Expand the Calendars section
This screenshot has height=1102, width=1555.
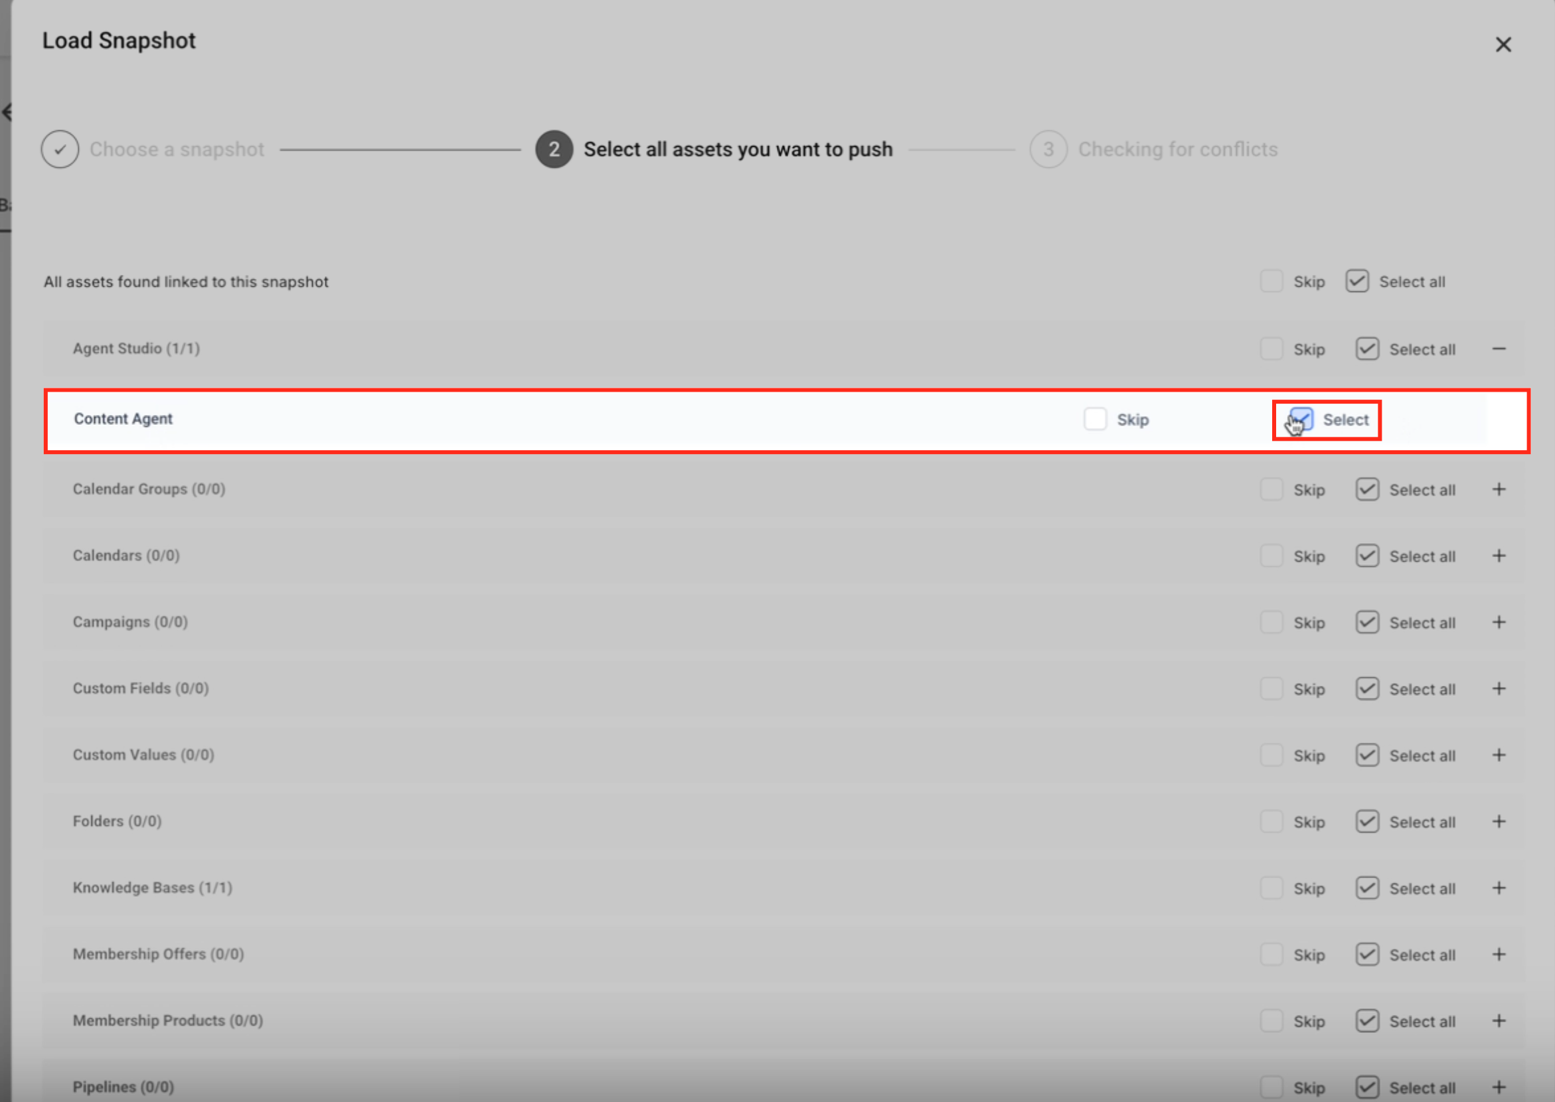(x=1499, y=556)
